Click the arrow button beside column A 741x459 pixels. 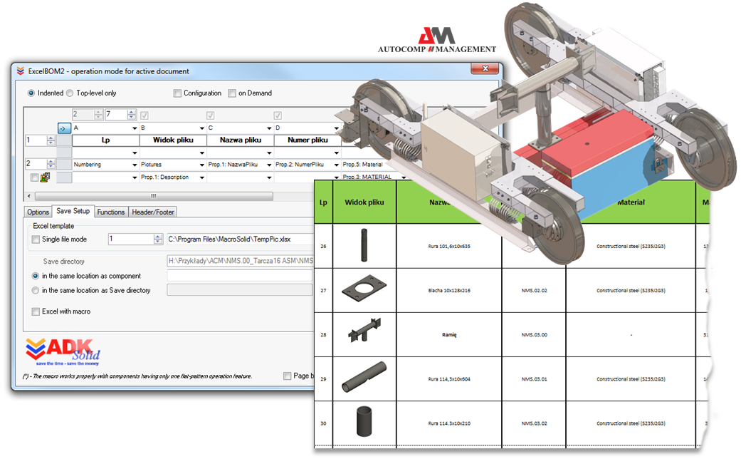(64, 128)
